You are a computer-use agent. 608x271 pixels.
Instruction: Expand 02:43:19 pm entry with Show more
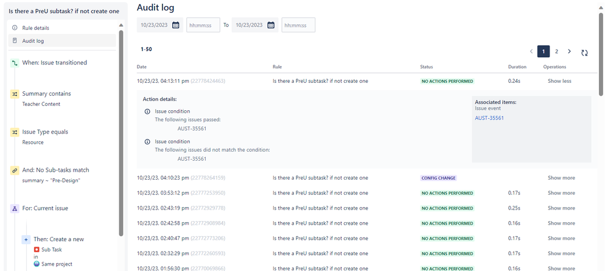[561, 208]
